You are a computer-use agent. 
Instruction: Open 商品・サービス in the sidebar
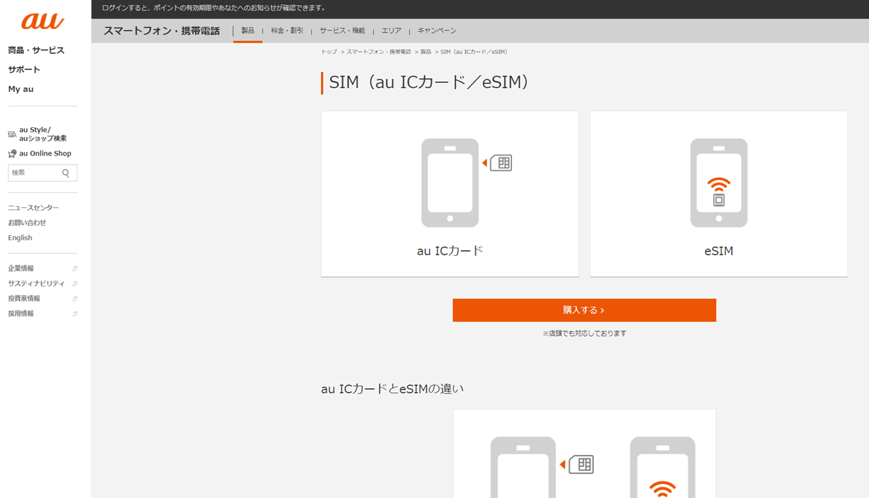[x=36, y=50]
